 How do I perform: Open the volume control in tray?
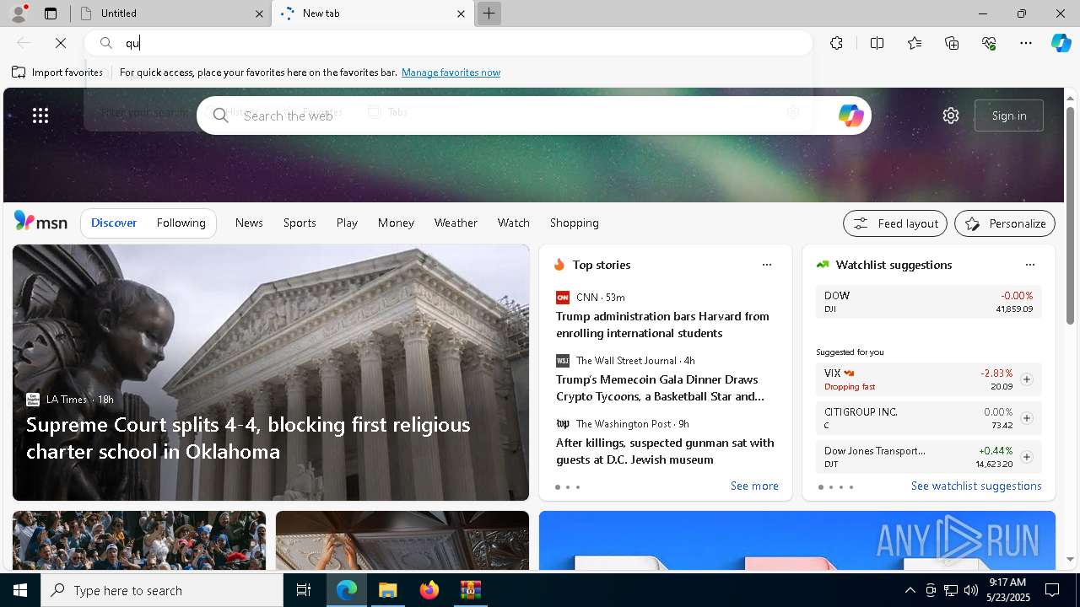pyautogui.click(x=970, y=590)
